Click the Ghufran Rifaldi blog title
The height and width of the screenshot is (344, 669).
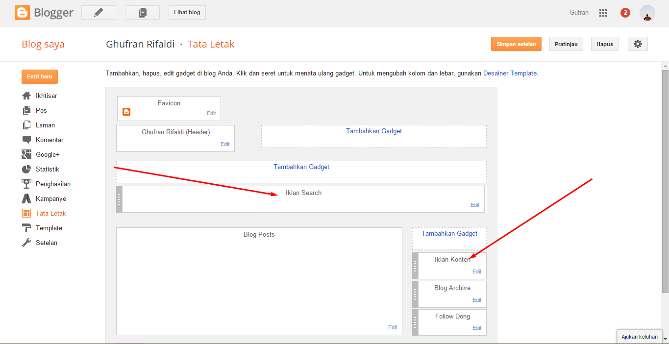[140, 44]
